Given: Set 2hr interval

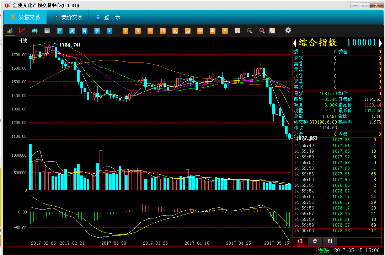Looking at the screenshot, I should [x=200, y=31].
